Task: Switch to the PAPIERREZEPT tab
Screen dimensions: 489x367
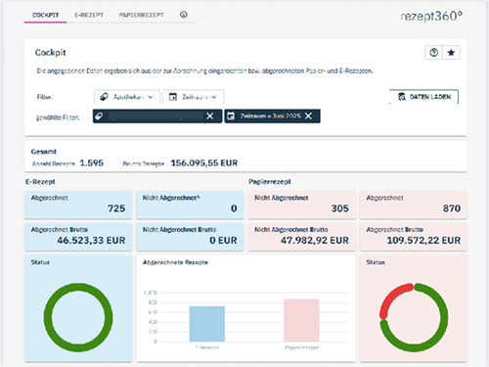Action: point(141,15)
